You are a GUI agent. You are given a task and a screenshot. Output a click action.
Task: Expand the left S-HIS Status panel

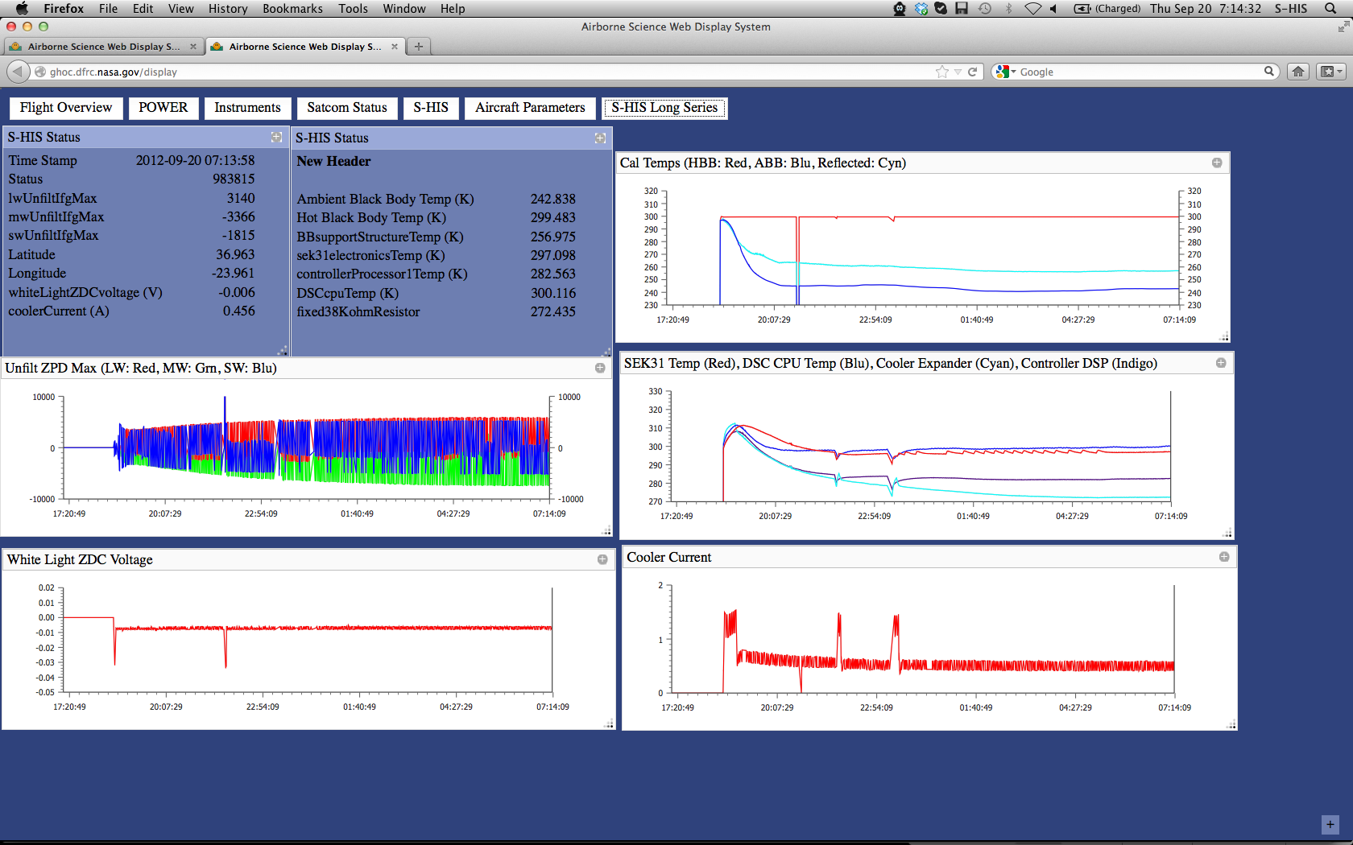[x=276, y=138]
